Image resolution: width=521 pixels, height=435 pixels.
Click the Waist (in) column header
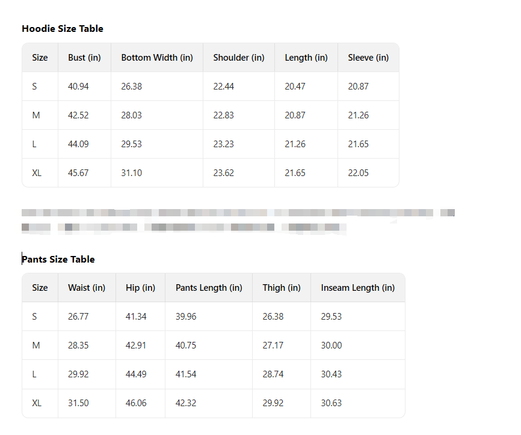tap(87, 288)
